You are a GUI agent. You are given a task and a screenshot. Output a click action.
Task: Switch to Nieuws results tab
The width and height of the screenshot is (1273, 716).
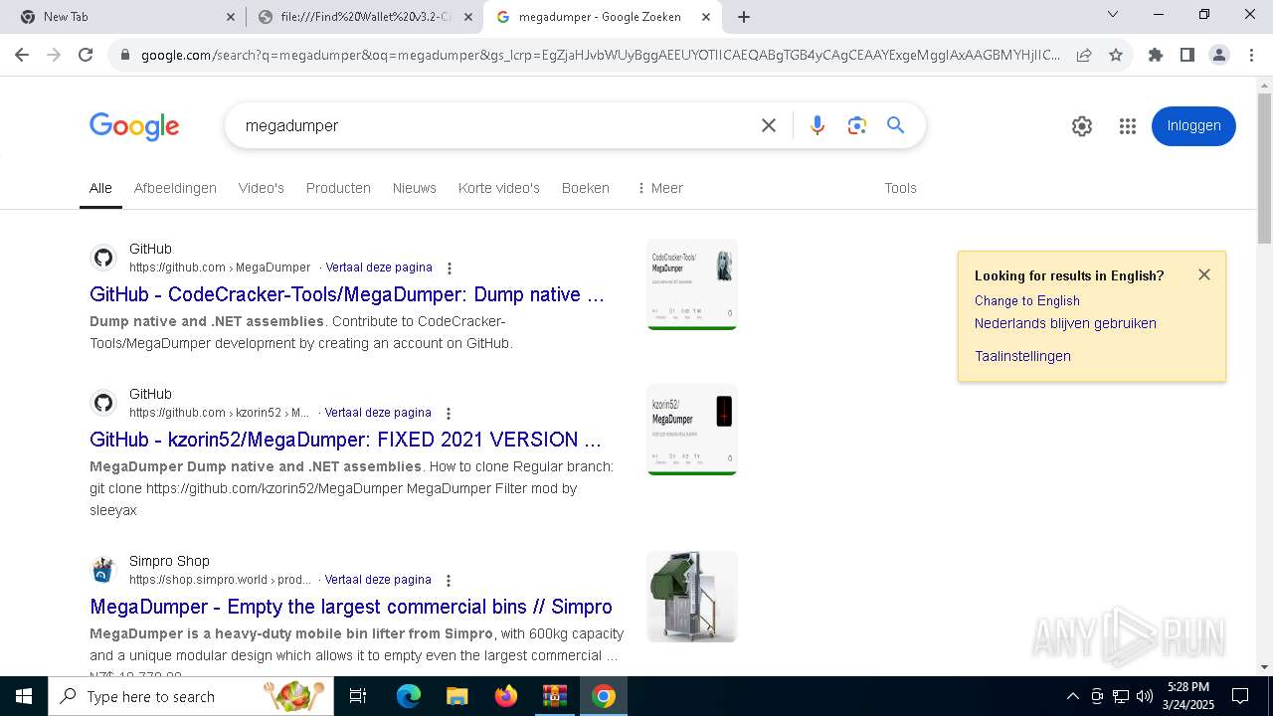pyautogui.click(x=415, y=188)
